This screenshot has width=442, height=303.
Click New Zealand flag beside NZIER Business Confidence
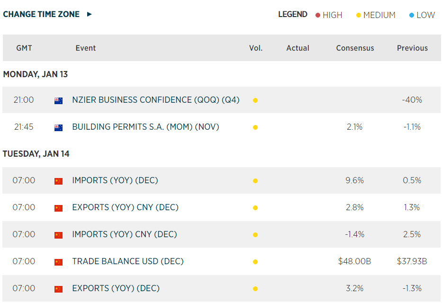coord(58,100)
